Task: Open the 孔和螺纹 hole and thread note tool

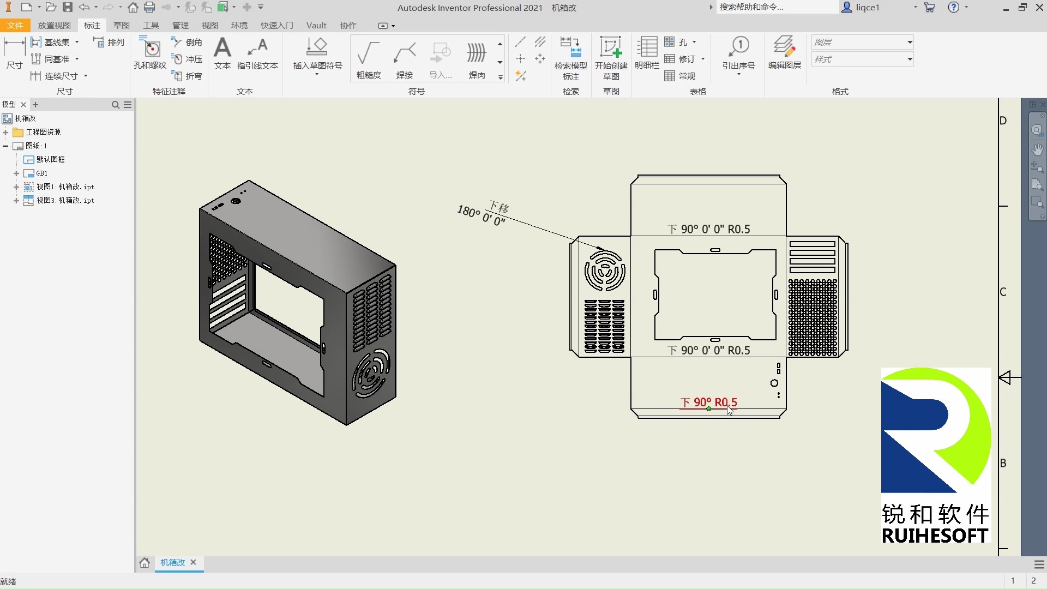Action: coord(150,53)
